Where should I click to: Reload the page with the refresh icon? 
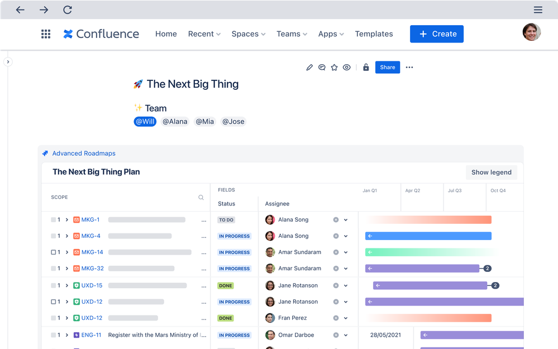pos(68,9)
